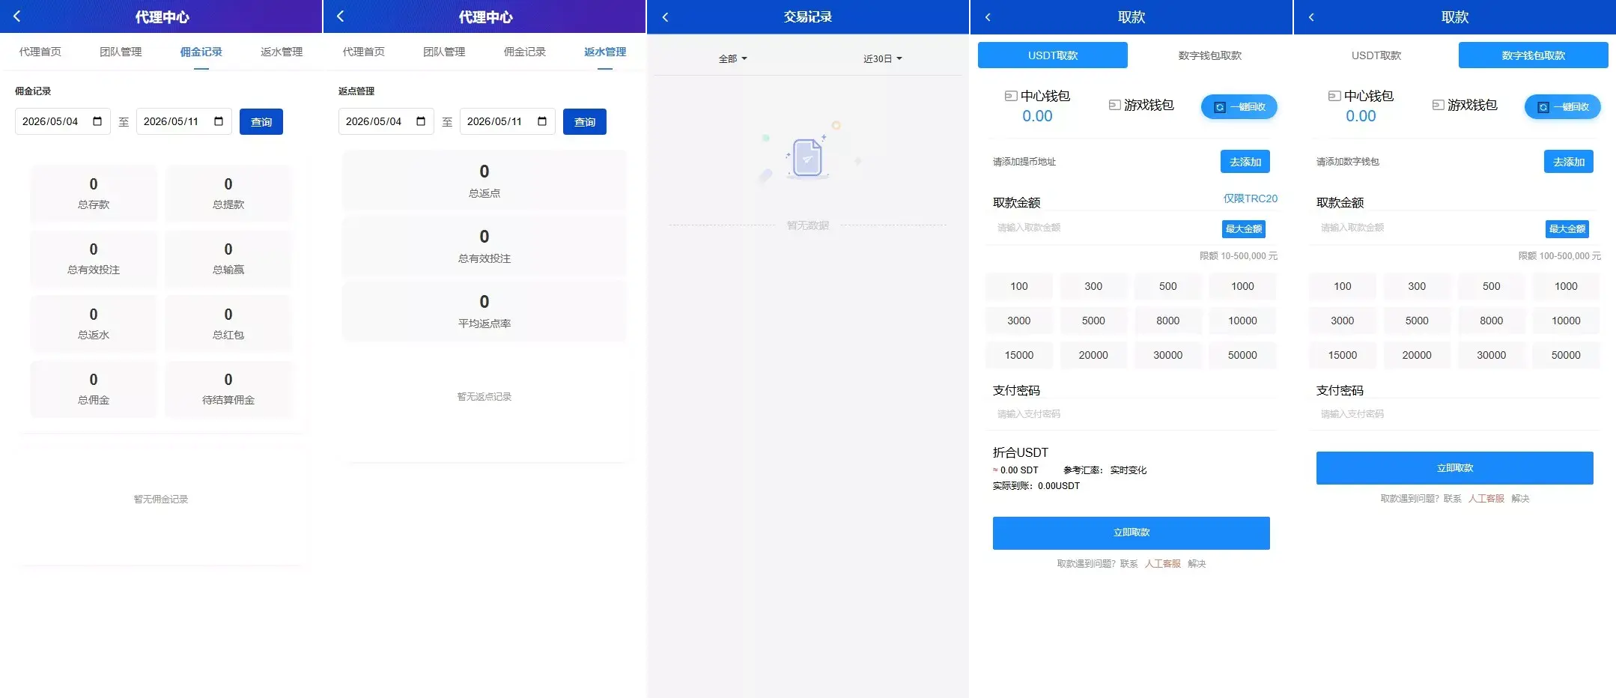Click 一键回收 in USDT withdrawal screen
The image size is (1616, 698).
(1239, 107)
